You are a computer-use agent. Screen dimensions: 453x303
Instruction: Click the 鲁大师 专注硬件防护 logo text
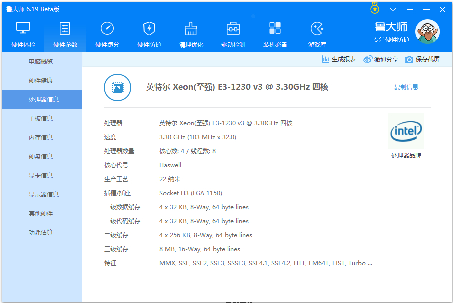point(391,32)
